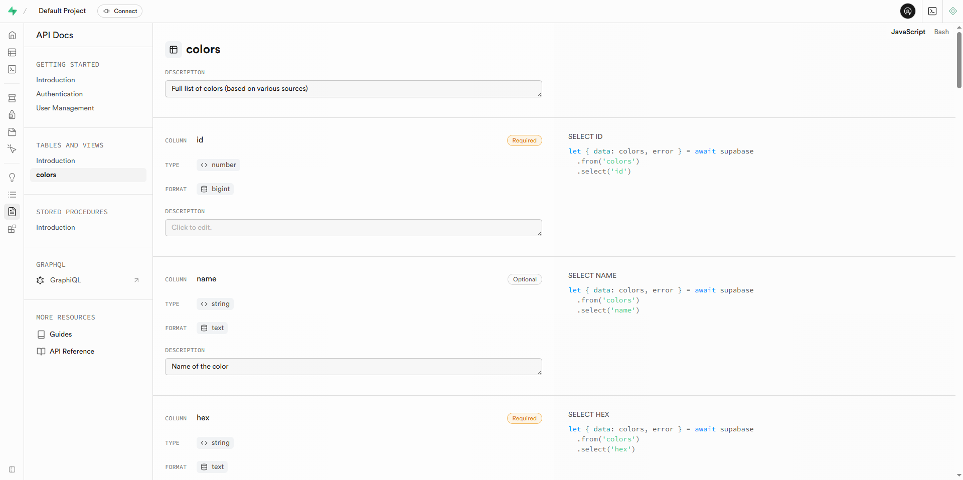
Task: Switch to the Bash code tab
Action: (x=941, y=32)
